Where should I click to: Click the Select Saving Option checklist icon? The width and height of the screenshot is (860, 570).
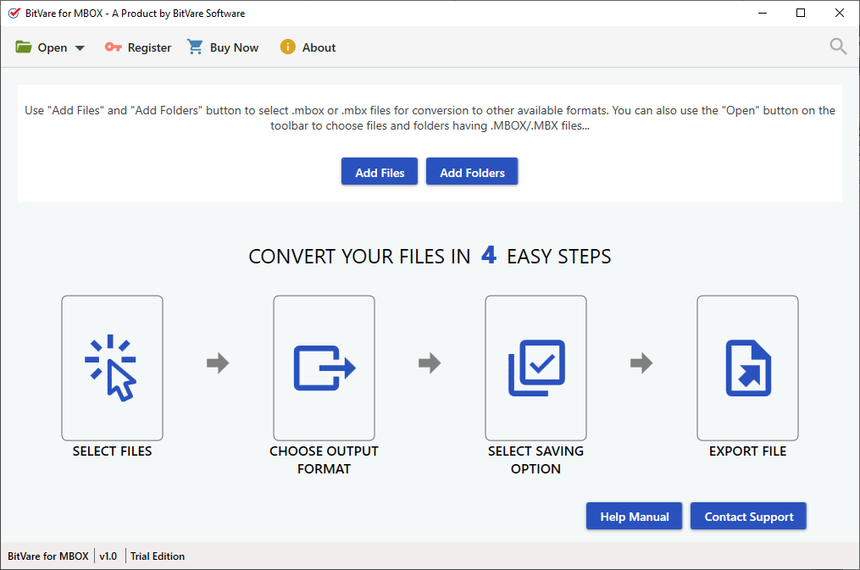pyautogui.click(x=535, y=368)
